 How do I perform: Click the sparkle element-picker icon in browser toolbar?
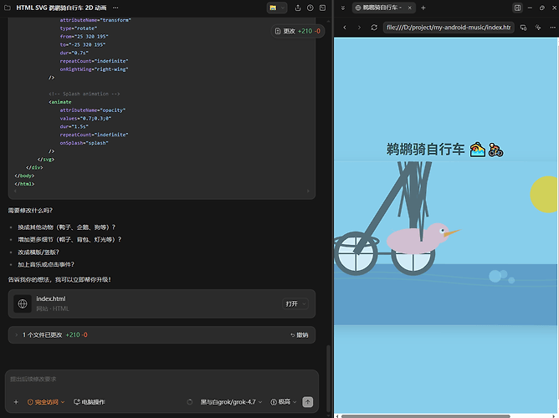[x=538, y=28]
